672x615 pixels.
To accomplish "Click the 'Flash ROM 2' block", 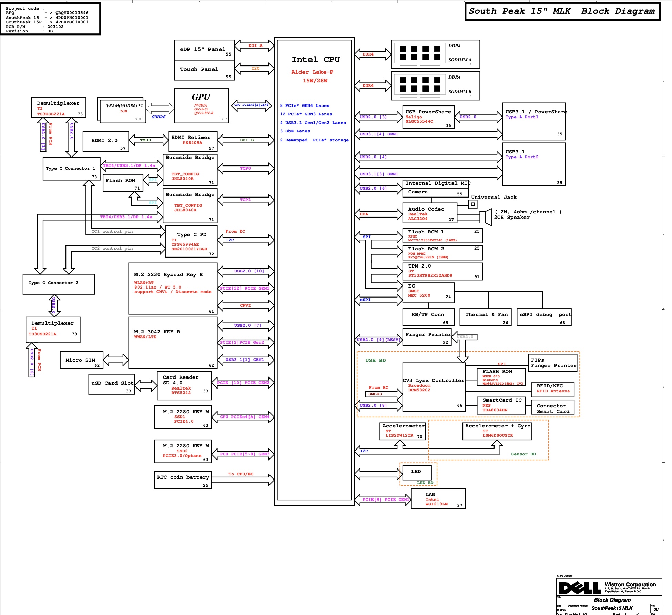I will (x=443, y=253).
